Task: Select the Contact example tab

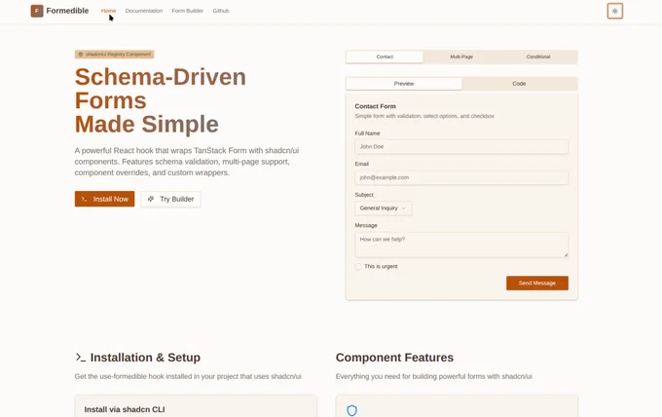Action: pos(385,57)
